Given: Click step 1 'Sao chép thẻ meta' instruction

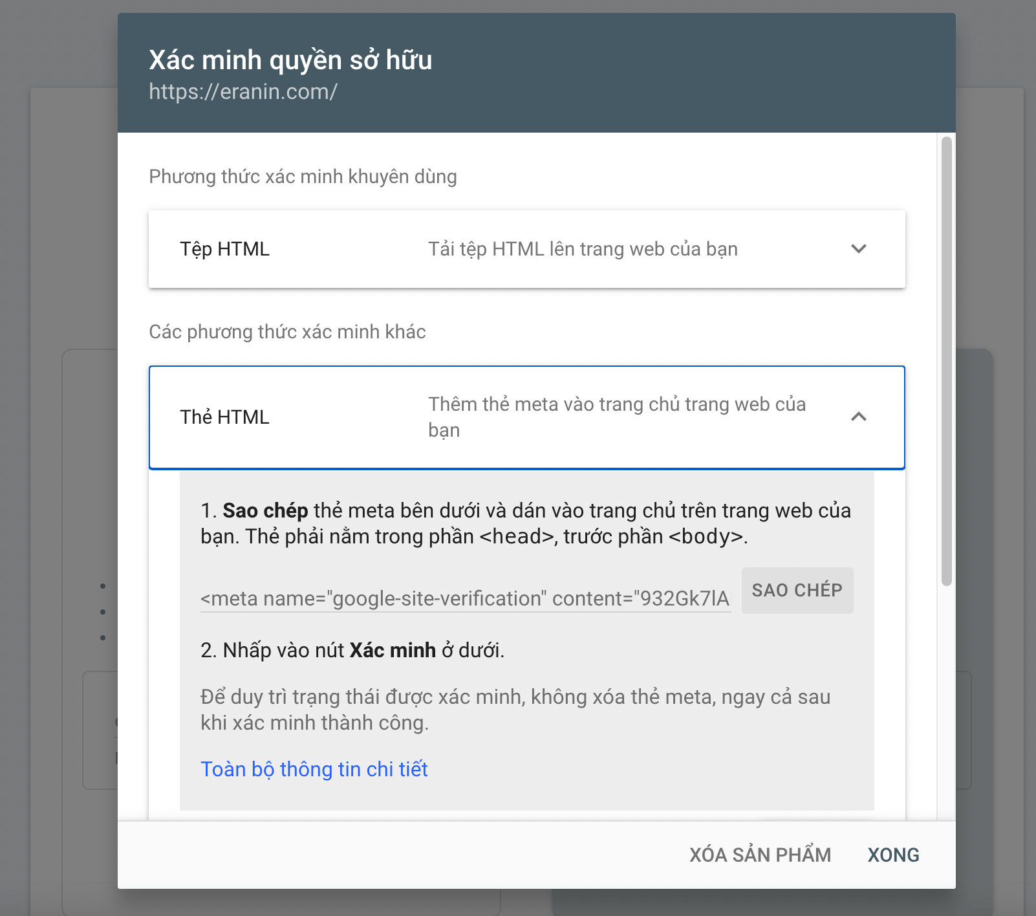Looking at the screenshot, I should pos(526,523).
